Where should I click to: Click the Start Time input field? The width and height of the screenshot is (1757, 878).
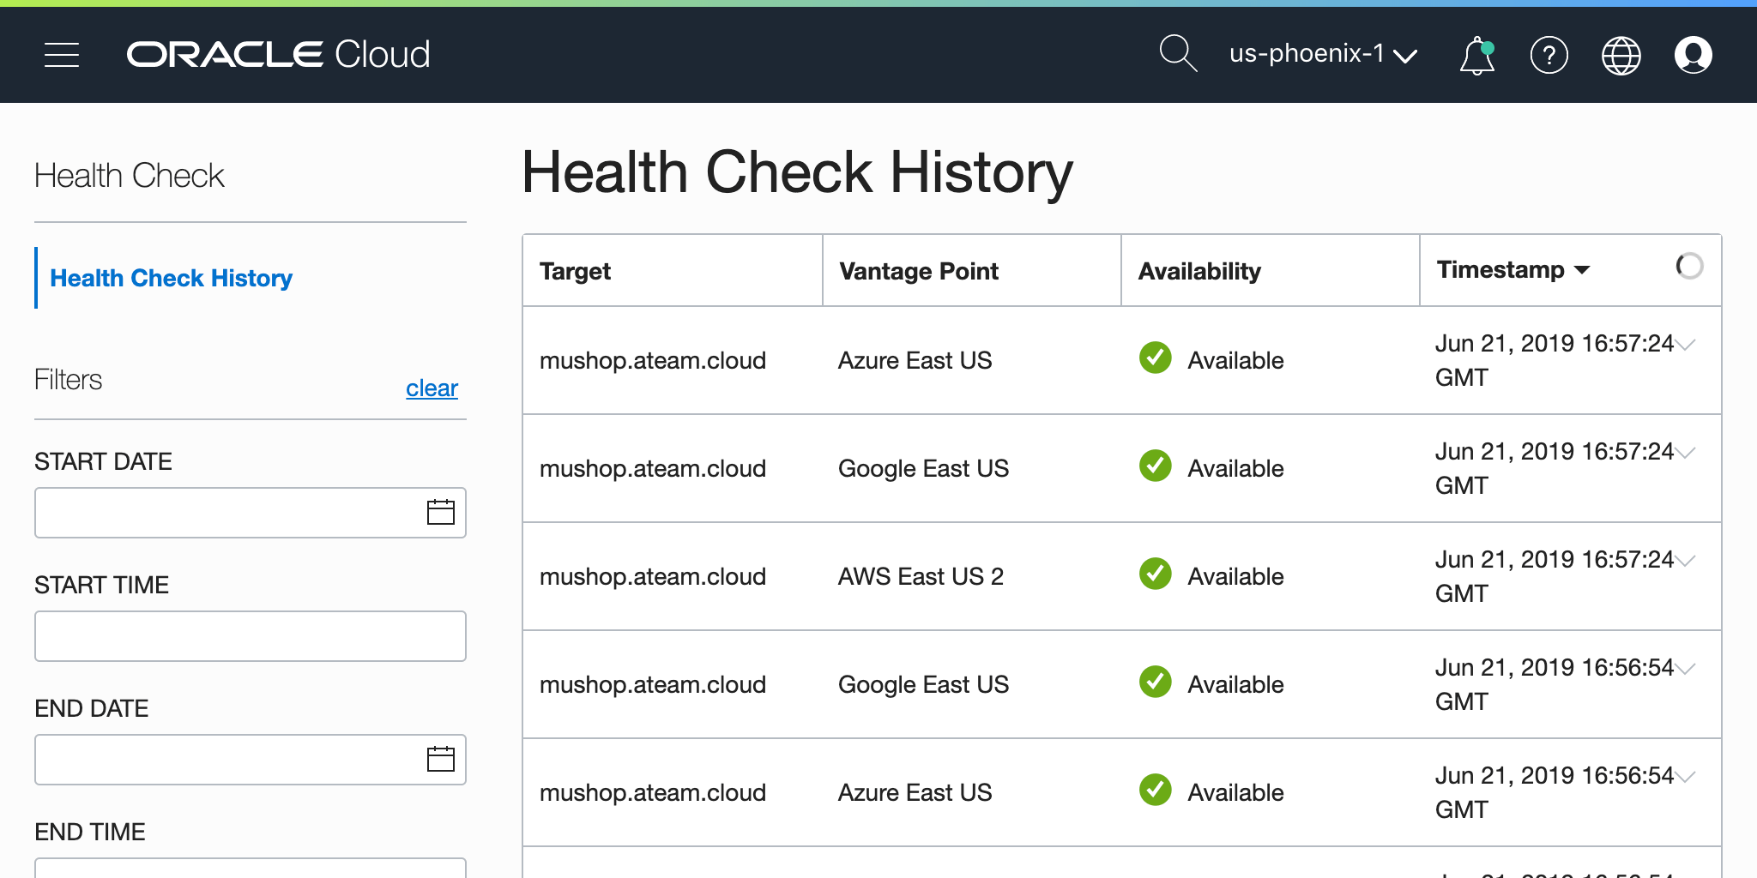(x=250, y=636)
